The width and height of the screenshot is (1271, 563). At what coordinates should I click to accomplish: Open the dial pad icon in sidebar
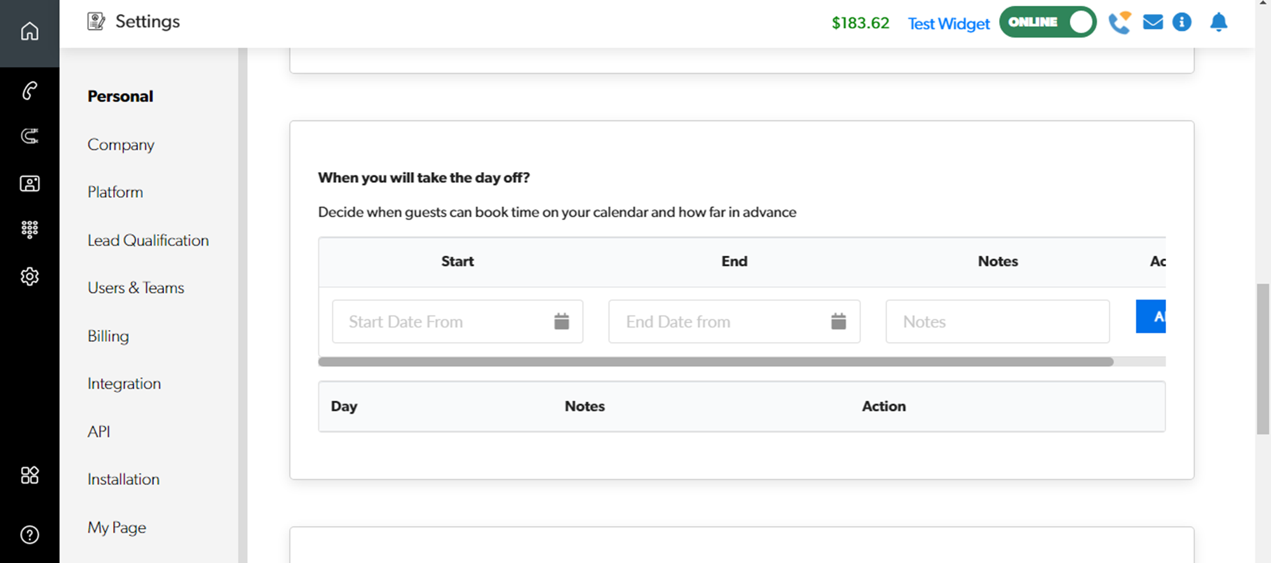coord(29,229)
